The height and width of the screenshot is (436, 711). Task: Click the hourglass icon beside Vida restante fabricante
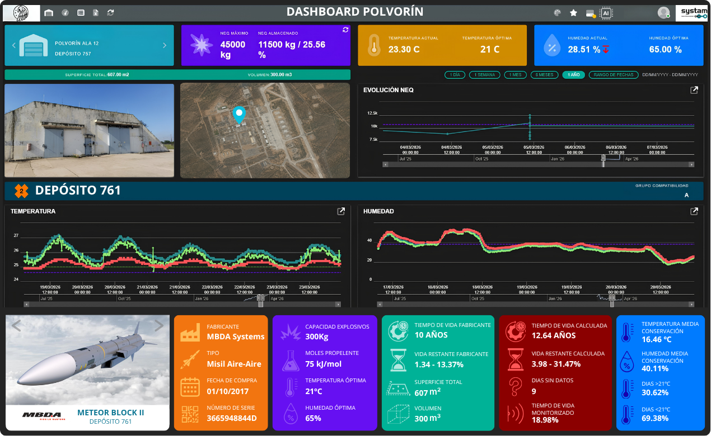coord(398,359)
